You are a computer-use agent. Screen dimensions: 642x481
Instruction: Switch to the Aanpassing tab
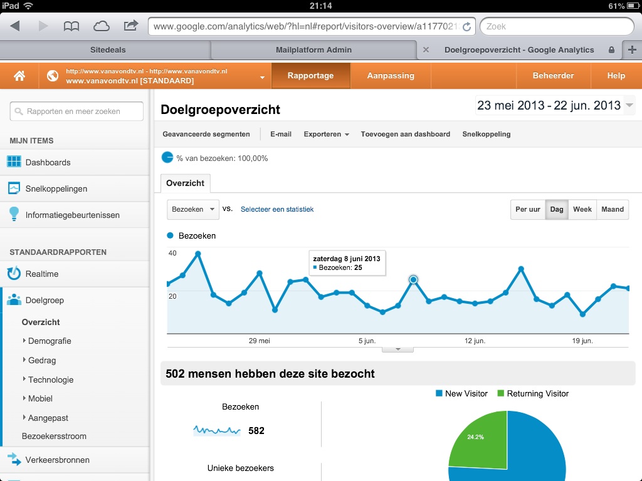[x=391, y=76]
